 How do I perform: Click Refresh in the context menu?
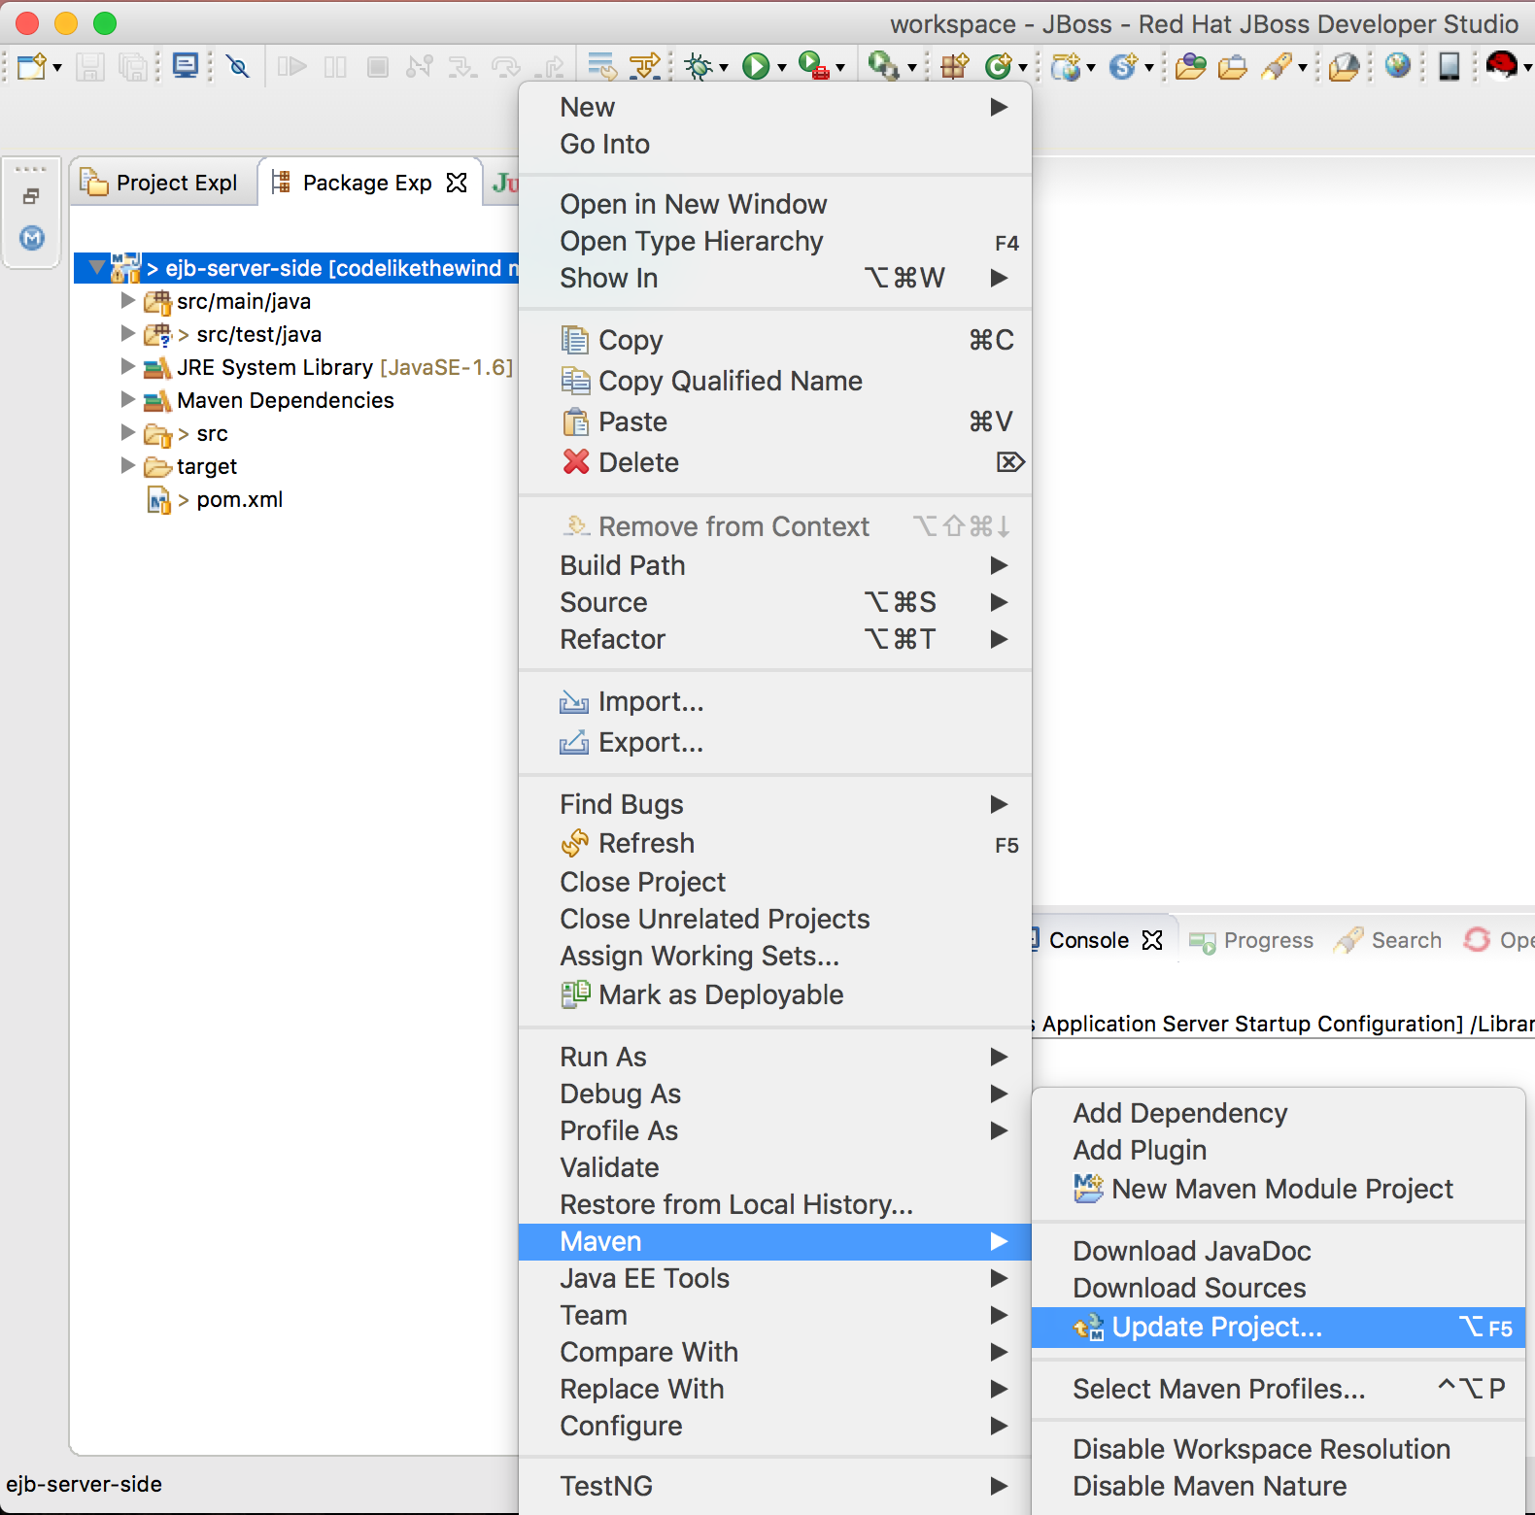(x=774, y=843)
